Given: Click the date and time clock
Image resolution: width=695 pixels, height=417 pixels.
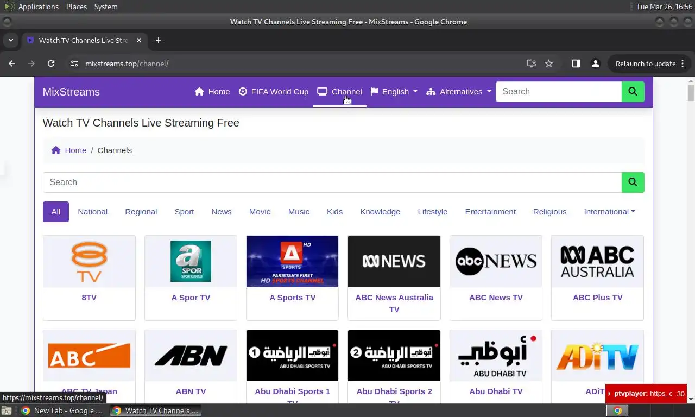Looking at the screenshot, I should (664, 7).
